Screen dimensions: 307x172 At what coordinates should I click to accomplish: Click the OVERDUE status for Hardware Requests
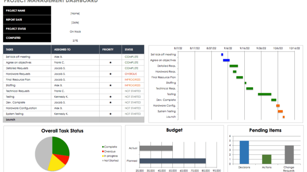tap(131, 74)
